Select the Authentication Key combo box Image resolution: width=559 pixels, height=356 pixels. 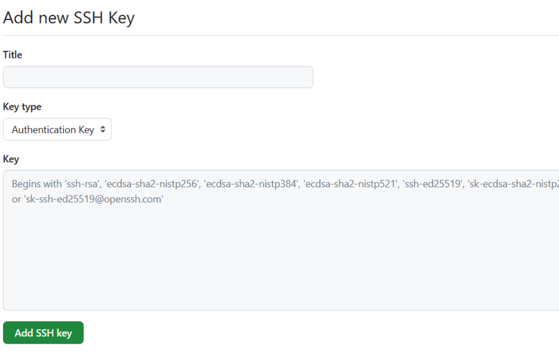[x=57, y=129]
